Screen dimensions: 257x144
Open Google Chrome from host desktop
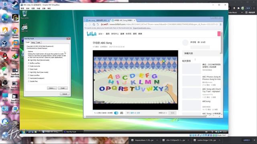tap(15, 32)
